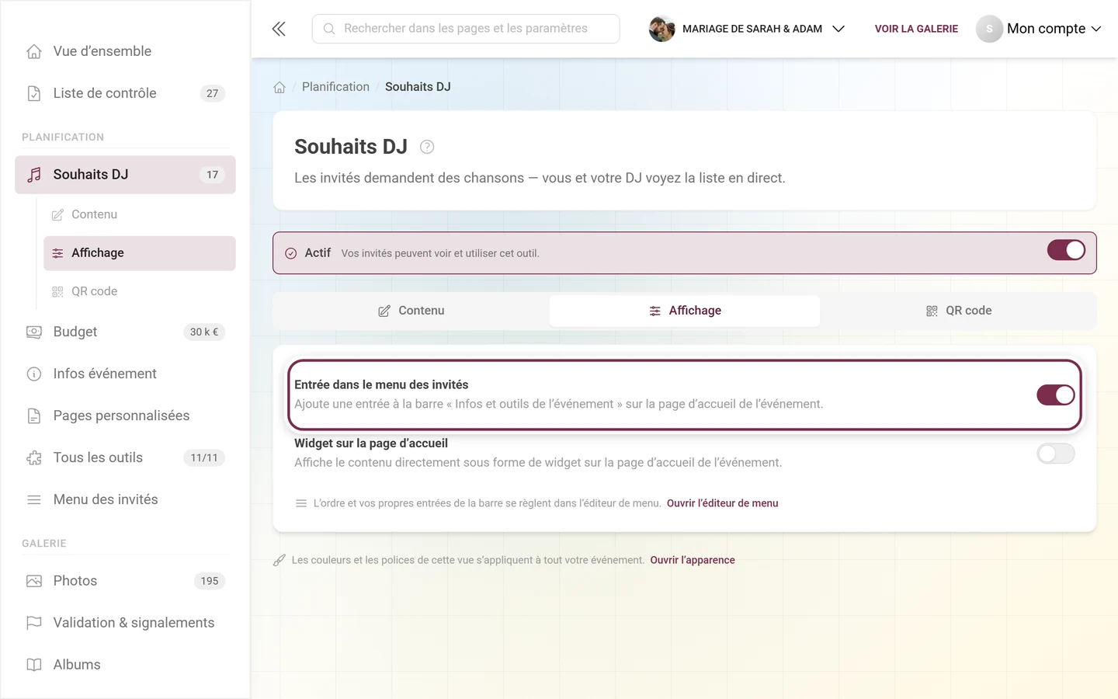
Task: Switch to the QR code tab
Action: [x=958, y=311]
